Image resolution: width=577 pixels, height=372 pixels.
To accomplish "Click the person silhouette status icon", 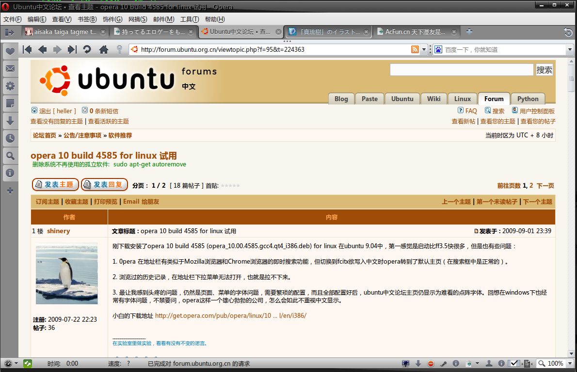I will tap(489, 364).
